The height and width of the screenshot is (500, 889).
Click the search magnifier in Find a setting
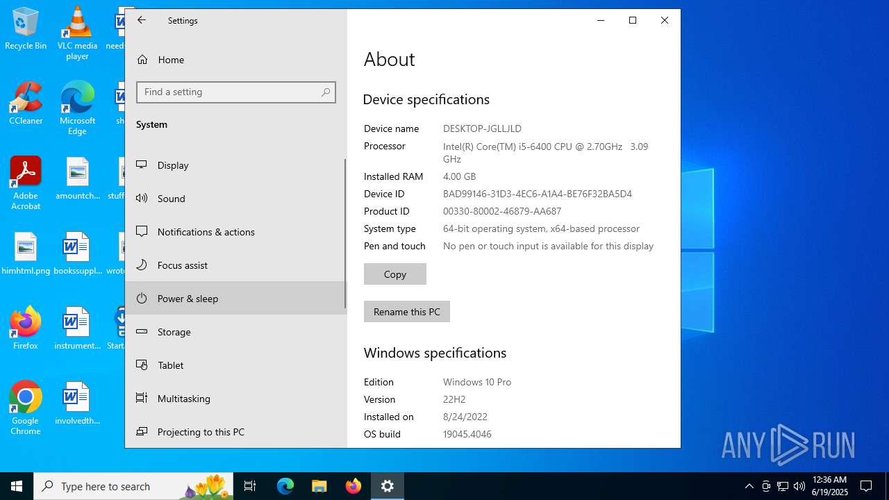click(x=325, y=92)
